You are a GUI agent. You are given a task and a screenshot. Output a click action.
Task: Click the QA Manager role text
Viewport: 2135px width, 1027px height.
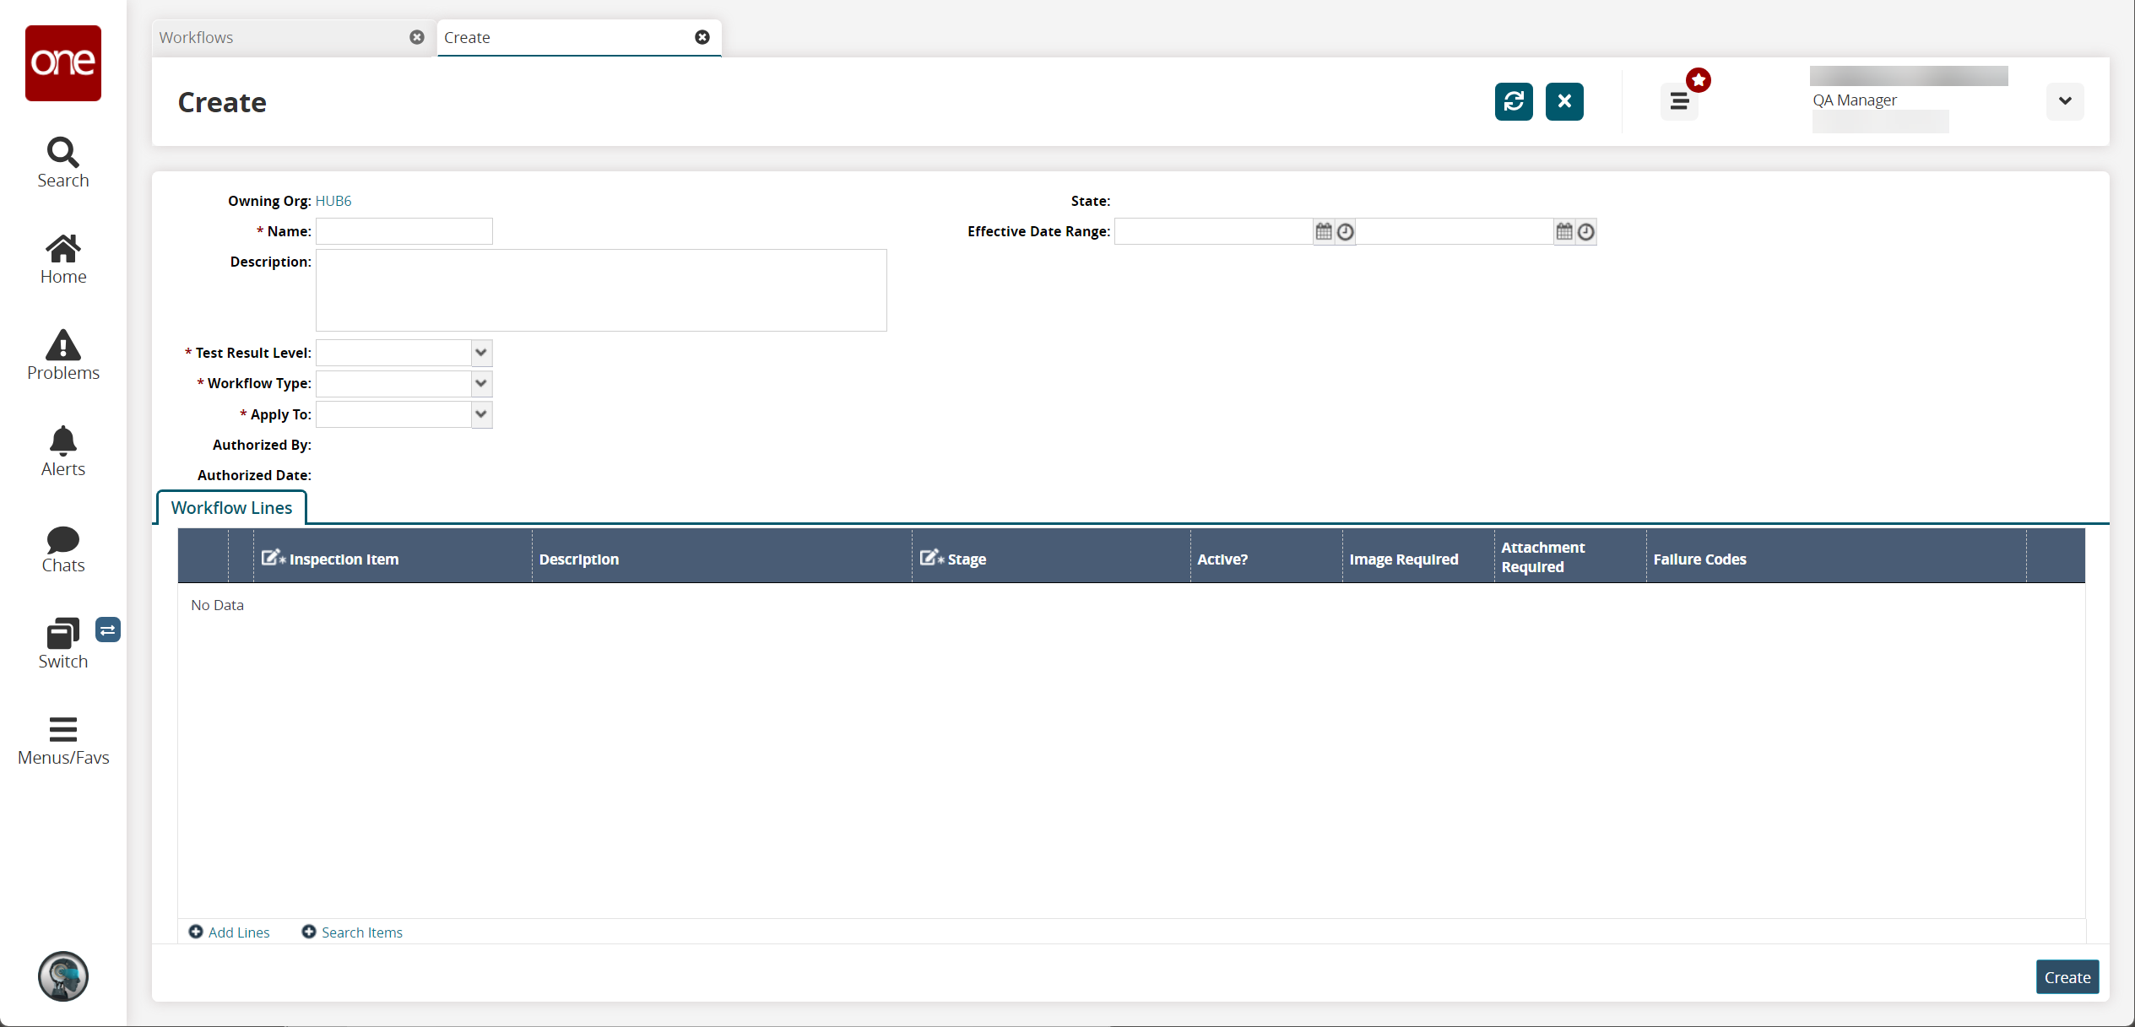pyautogui.click(x=1855, y=100)
